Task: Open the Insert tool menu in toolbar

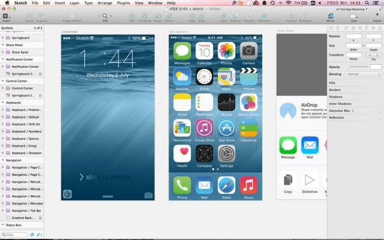Action: tap(5, 16)
